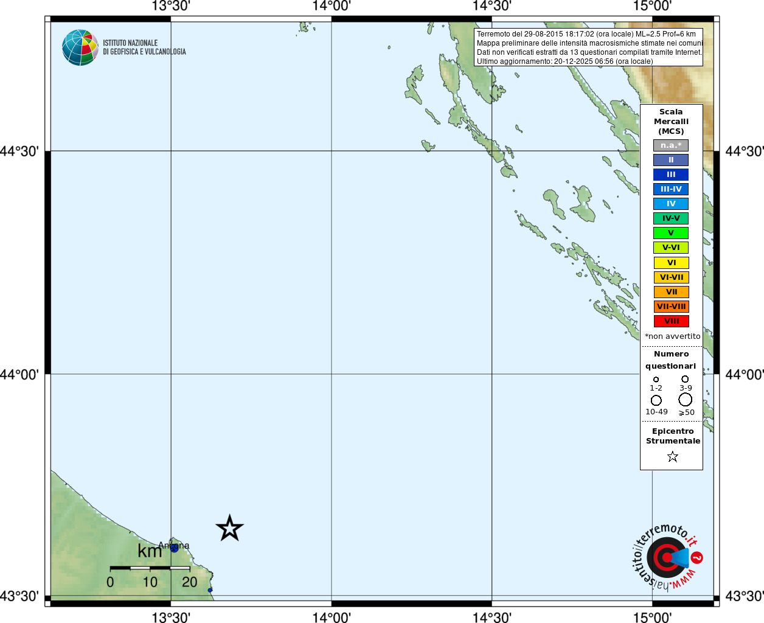The image size is (764, 623).
Task: Click the 'Scala Mercalli (MCS)' legend title
Action: point(671,122)
